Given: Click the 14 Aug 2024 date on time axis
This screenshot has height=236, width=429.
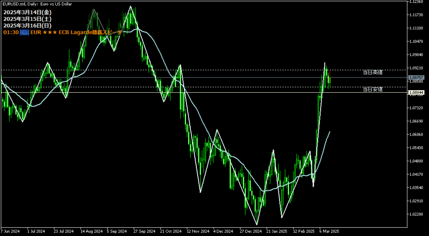Looking at the screenshot, I should [x=91, y=231].
